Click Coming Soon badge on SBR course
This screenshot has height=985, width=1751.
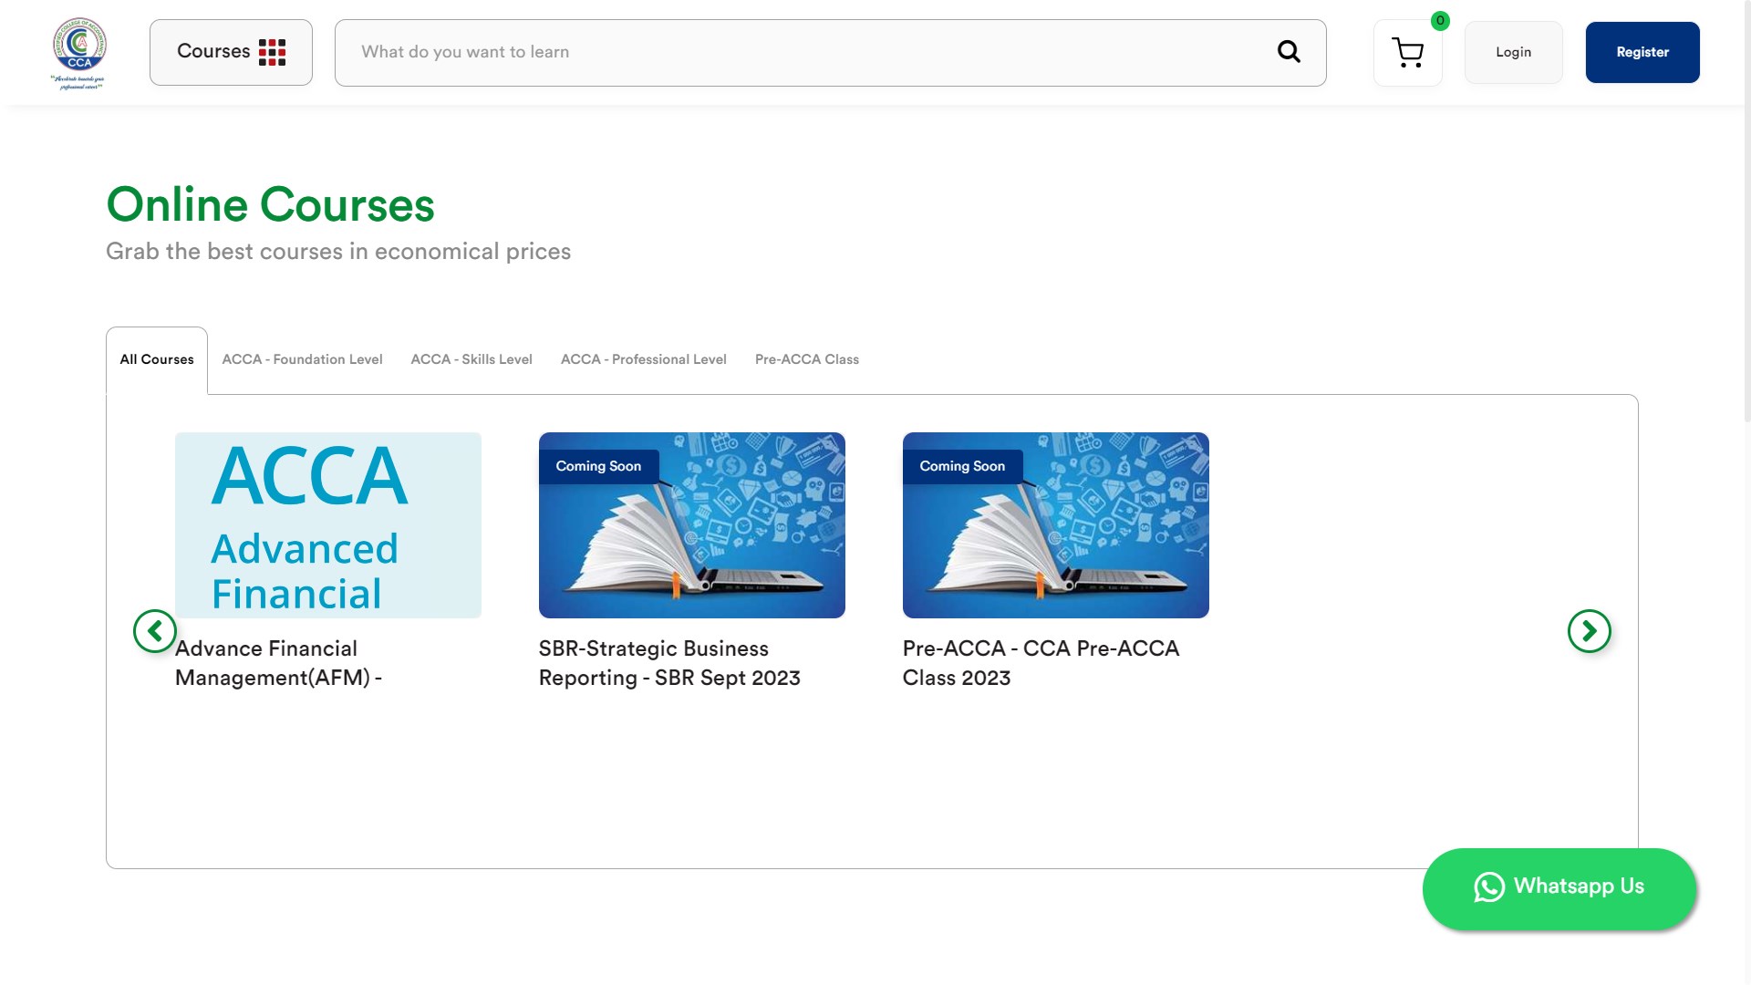(x=598, y=466)
